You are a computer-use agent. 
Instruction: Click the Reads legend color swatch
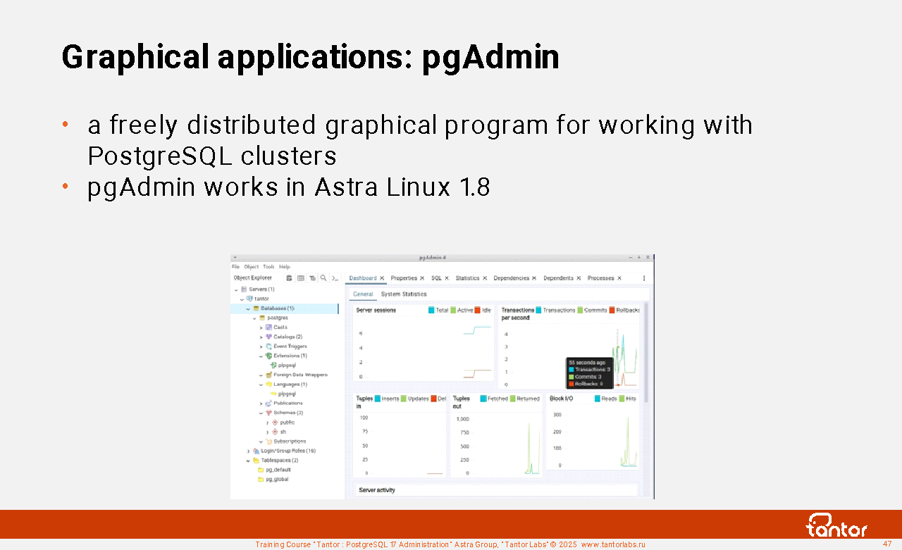pos(598,399)
